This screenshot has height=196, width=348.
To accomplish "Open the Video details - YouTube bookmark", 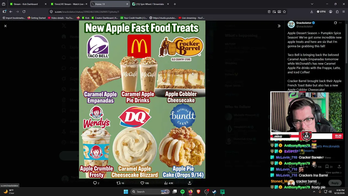I will [x=60, y=18].
